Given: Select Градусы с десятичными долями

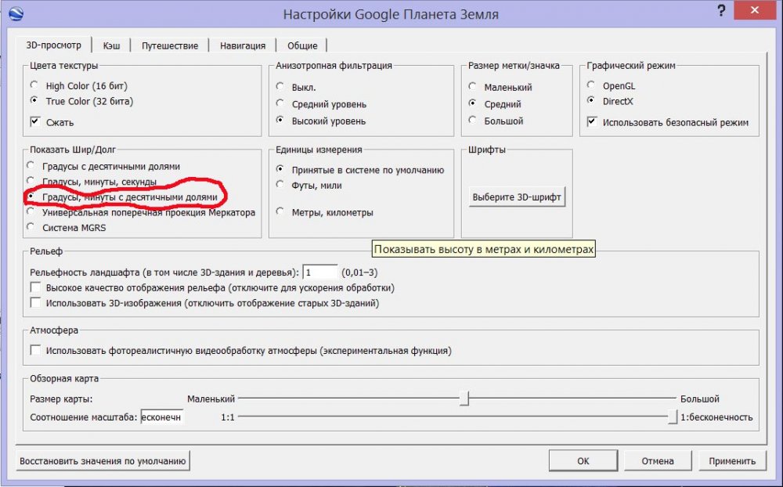Looking at the screenshot, I should tap(103, 166).
